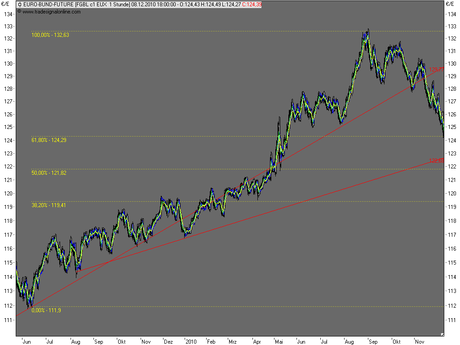Click the Mai month label on time axis
Viewport: 460px width, 345px height.
279,341
